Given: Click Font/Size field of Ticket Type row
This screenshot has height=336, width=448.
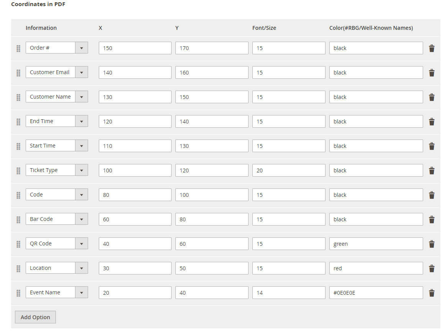Looking at the screenshot, I should click(x=289, y=170).
